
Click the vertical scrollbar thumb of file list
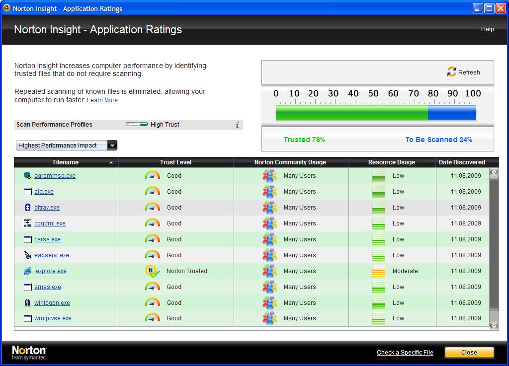pyautogui.click(x=494, y=243)
